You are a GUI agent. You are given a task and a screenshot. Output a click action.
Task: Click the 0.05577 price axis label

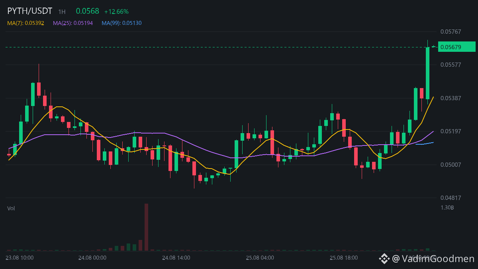pyautogui.click(x=451, y=65)
